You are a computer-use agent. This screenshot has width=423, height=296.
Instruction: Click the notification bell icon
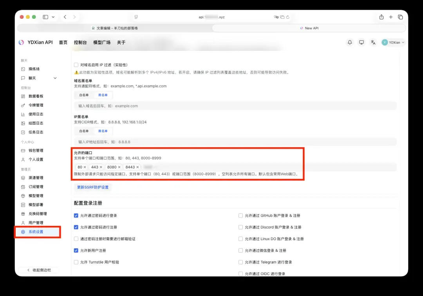point(350,42)
